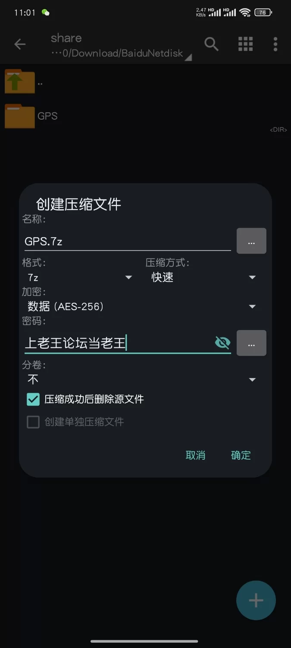This screenshot has height=648, width=291.
Task: Check the create separate archives box
Action: point(33,422)
